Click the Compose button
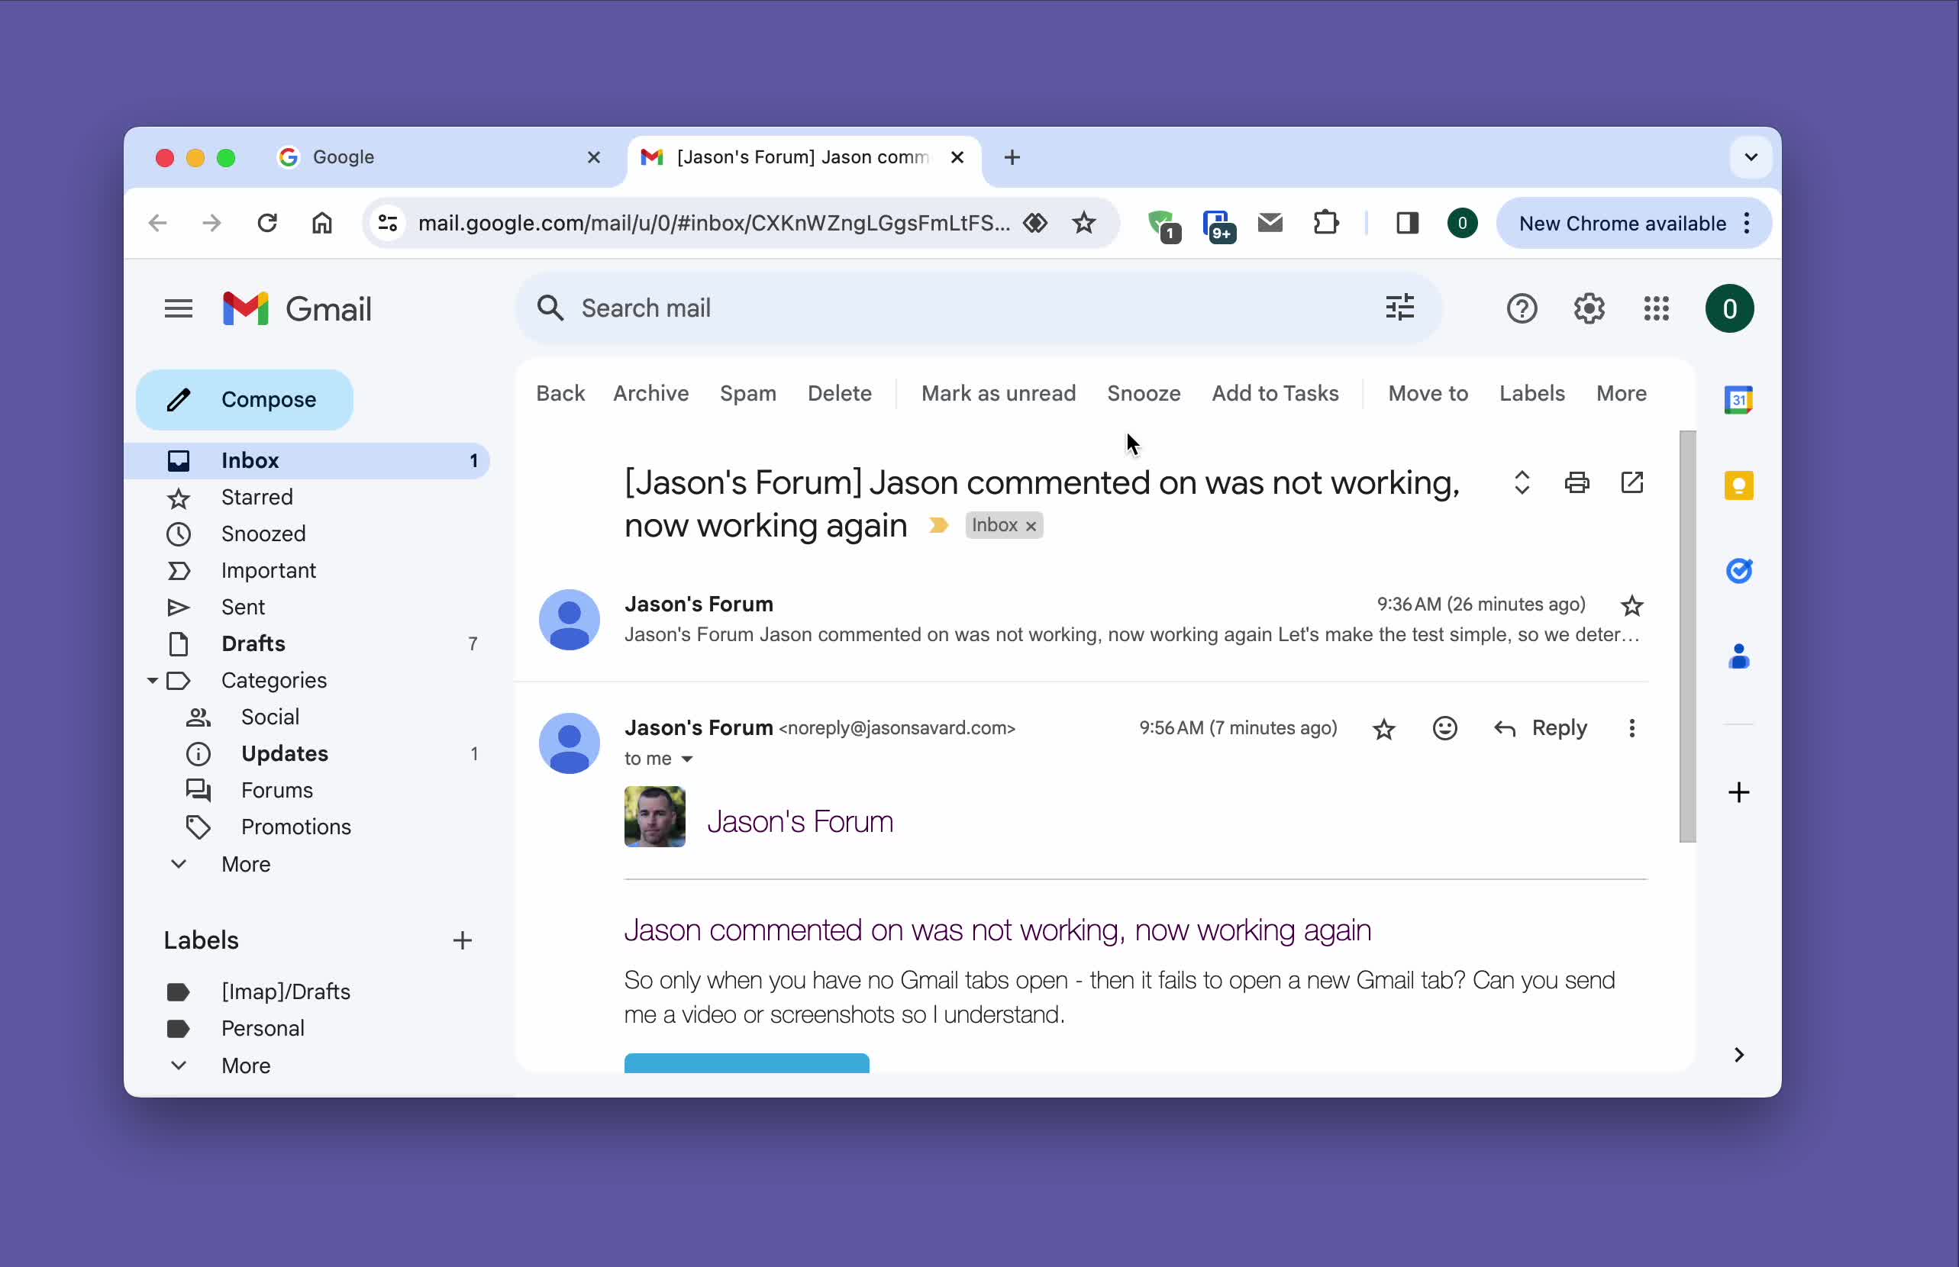 point(244,400)
